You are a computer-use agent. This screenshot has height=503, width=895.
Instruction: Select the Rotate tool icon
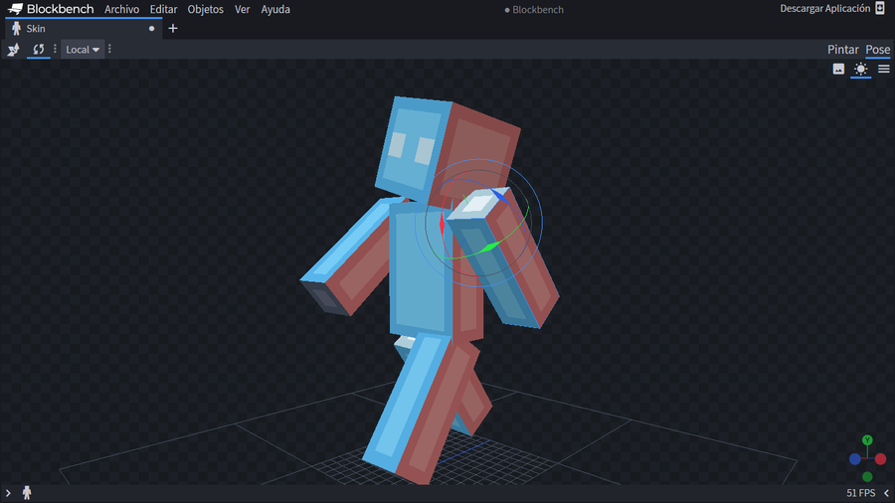coord(38,50)
